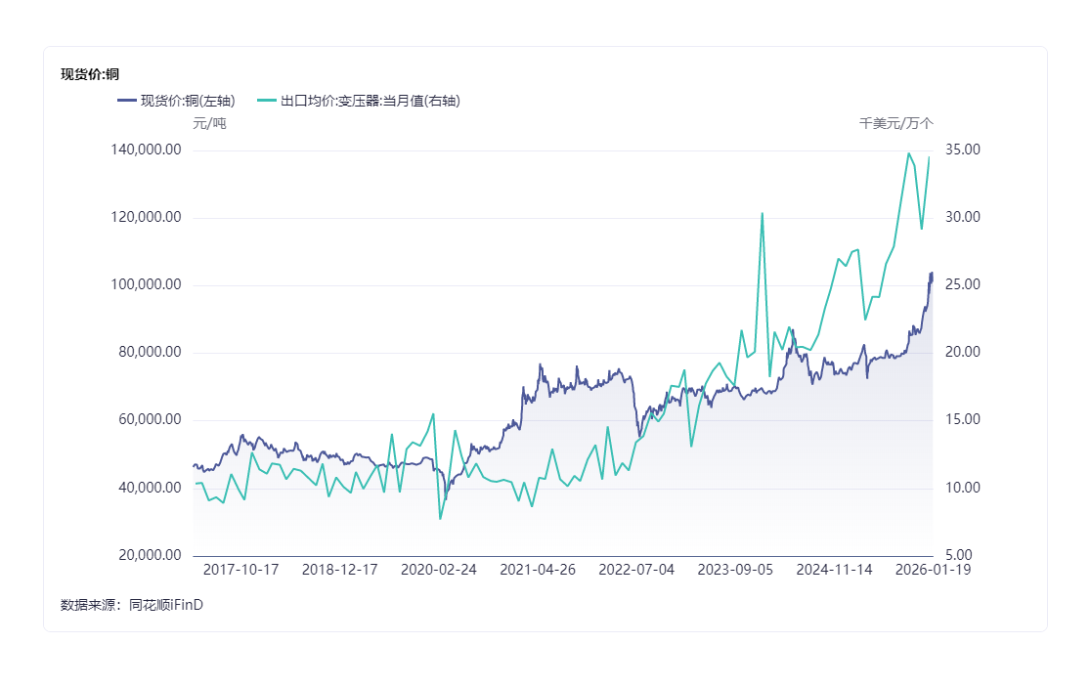Viewport: 1091px width, 686px height.
Task: Select the 2021-04-26 date on the x-axis
Action: click(x=538, y=570)
